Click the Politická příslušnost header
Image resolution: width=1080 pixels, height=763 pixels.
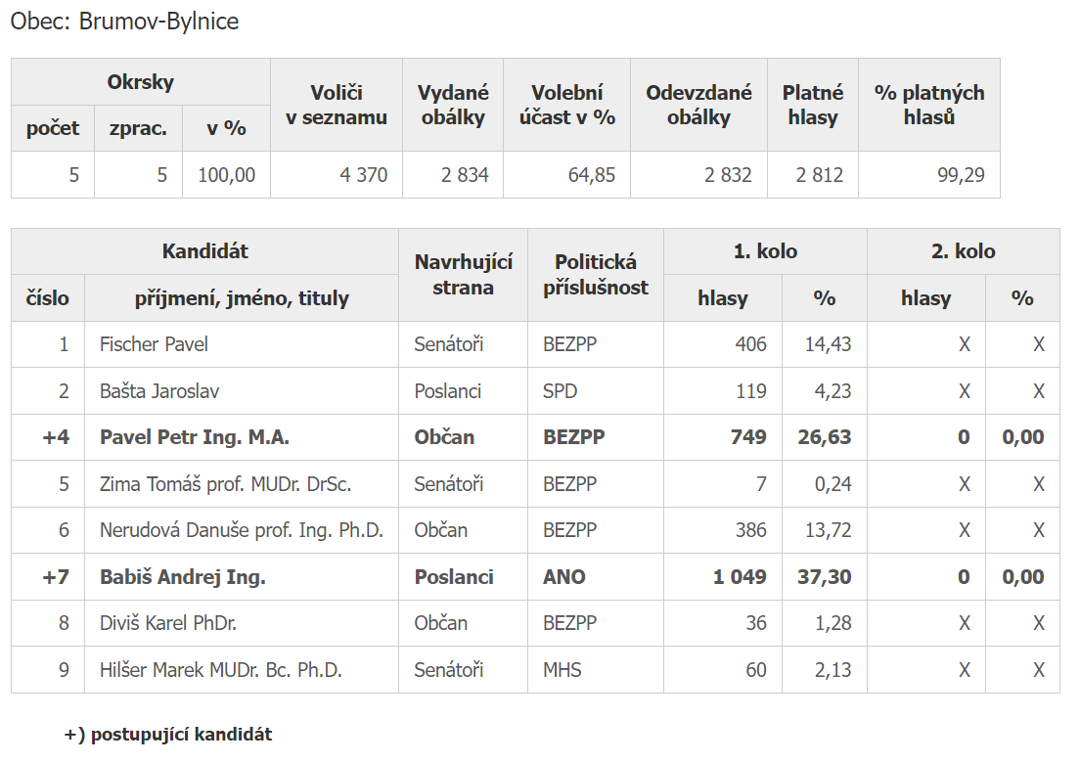[x=595, y=275]
